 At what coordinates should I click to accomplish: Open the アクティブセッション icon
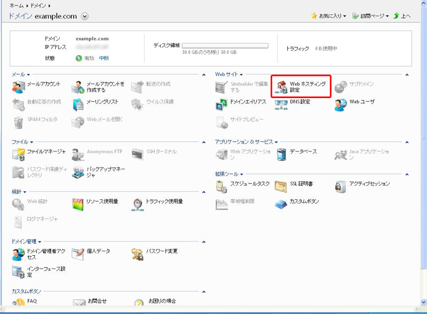[341, 187]
